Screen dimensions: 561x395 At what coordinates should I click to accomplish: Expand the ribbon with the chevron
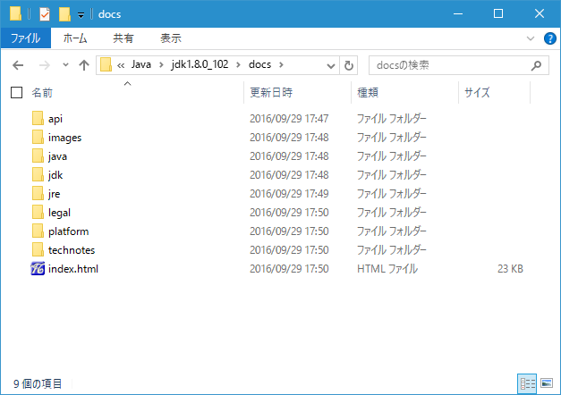pyautogui.click(x=531, y=38)
